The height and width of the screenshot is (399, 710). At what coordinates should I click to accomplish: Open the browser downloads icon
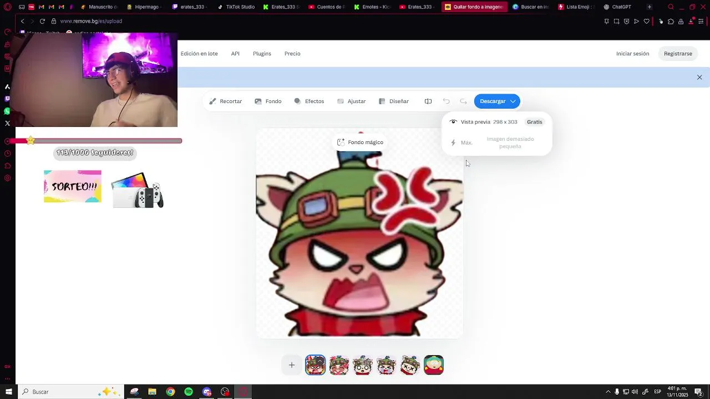click(691, 21)
